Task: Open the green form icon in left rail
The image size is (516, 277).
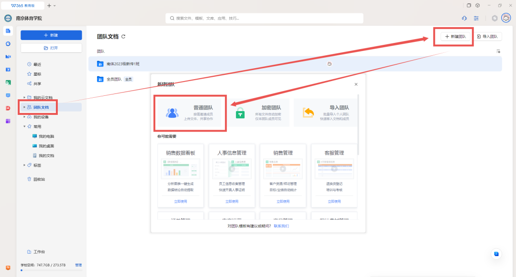Action: point(8,82)
